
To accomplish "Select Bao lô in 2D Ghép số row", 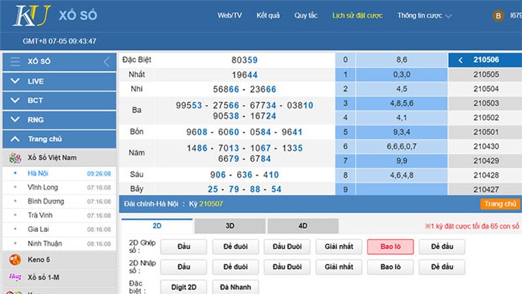I will click(390, 247).
